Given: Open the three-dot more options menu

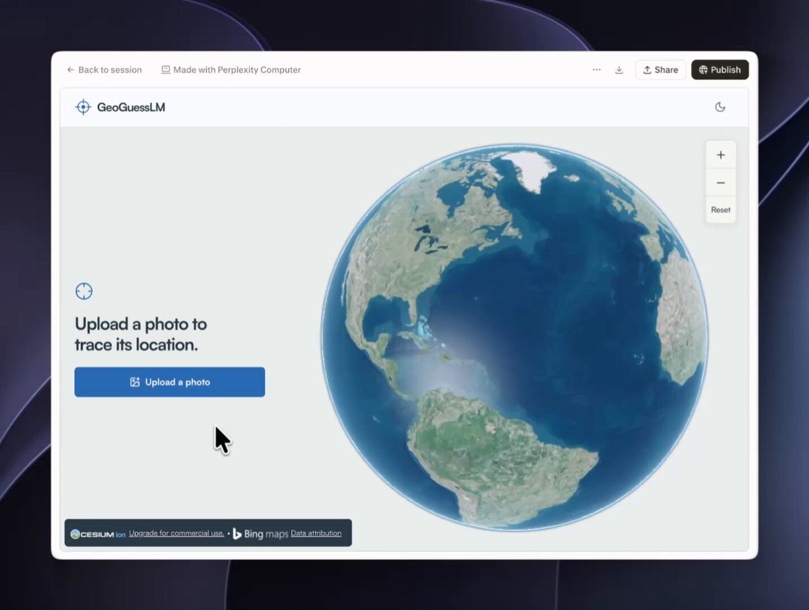Looking at the screenshot, I should [597, 70].
